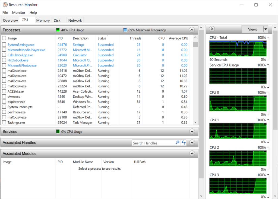This screenshot has height=199, width=278.
Task: Expand the Services section chevron
Action: [x=192, y=132]
